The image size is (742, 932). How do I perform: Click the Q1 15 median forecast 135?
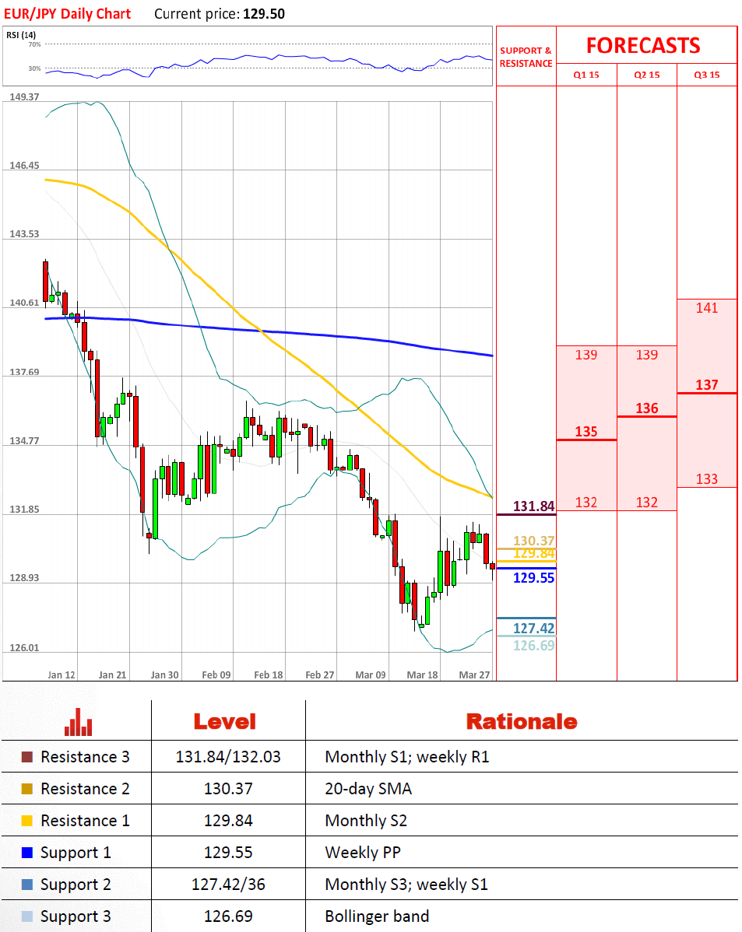pos(586,432)
